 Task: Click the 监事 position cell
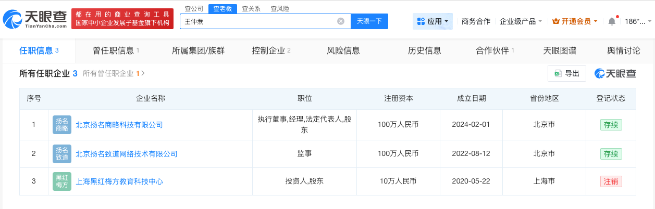pos(304,154)
